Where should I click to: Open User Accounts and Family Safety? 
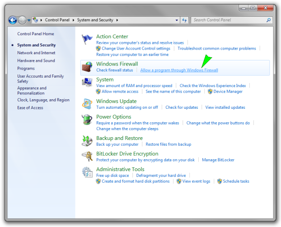(41, 79)
